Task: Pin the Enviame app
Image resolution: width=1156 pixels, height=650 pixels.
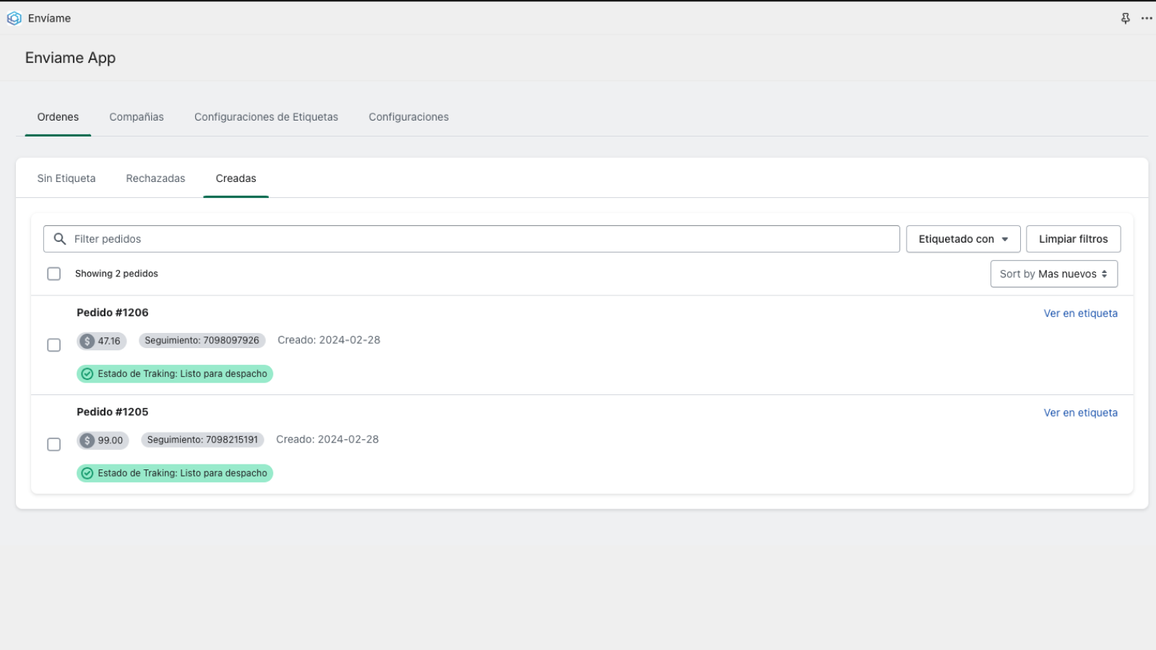Action: click(x=1125, y=19)
